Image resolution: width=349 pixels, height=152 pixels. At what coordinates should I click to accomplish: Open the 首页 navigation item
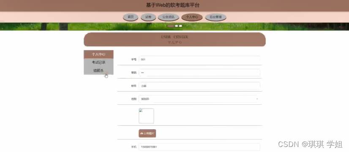[131, 17]
